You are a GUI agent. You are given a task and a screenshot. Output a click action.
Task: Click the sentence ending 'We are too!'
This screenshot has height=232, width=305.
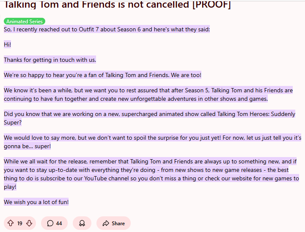click(x=102, y=75)
